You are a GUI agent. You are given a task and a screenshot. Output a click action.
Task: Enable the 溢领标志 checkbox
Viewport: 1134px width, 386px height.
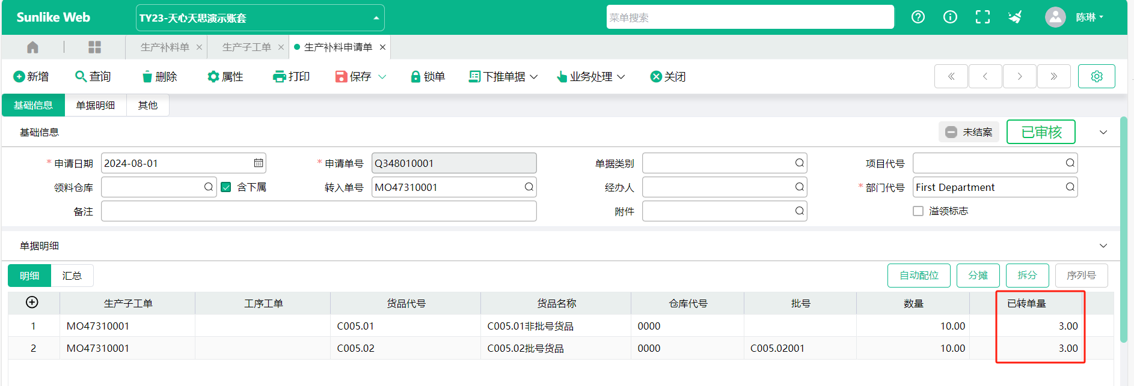918,211
